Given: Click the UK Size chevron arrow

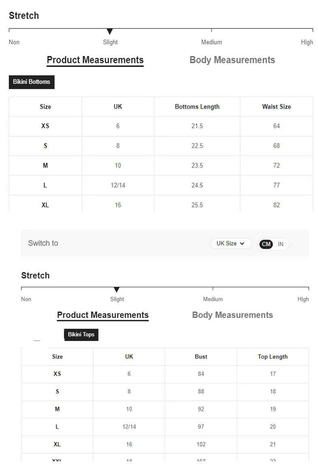Looking at the screenshot, I should tap(242, 243).
